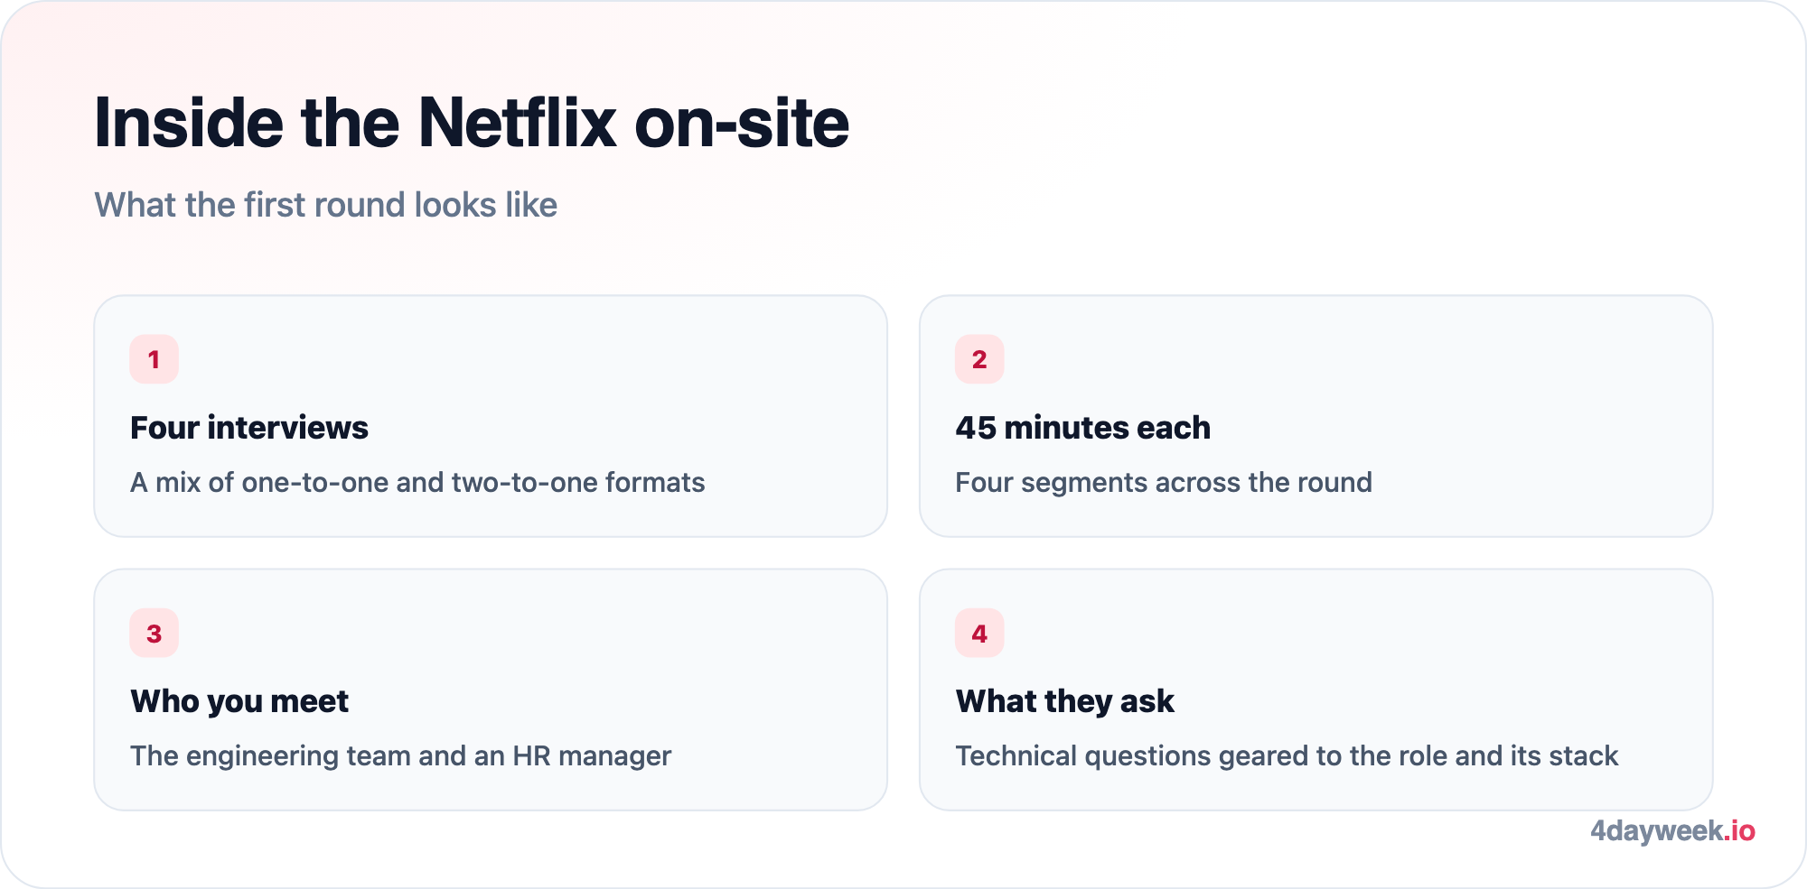
Task: Open the 4dayweek.io link
Action: point(1672,830)
